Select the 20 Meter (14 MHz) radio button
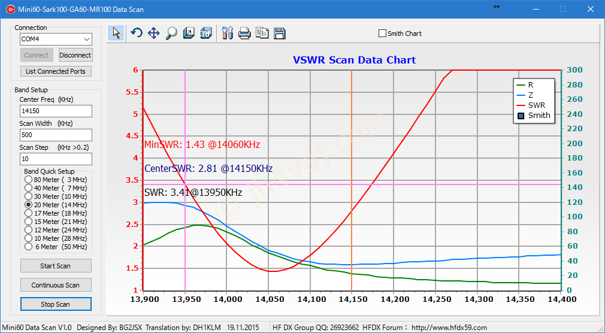Screen dimensions: 605x333 tap(29, 204)
